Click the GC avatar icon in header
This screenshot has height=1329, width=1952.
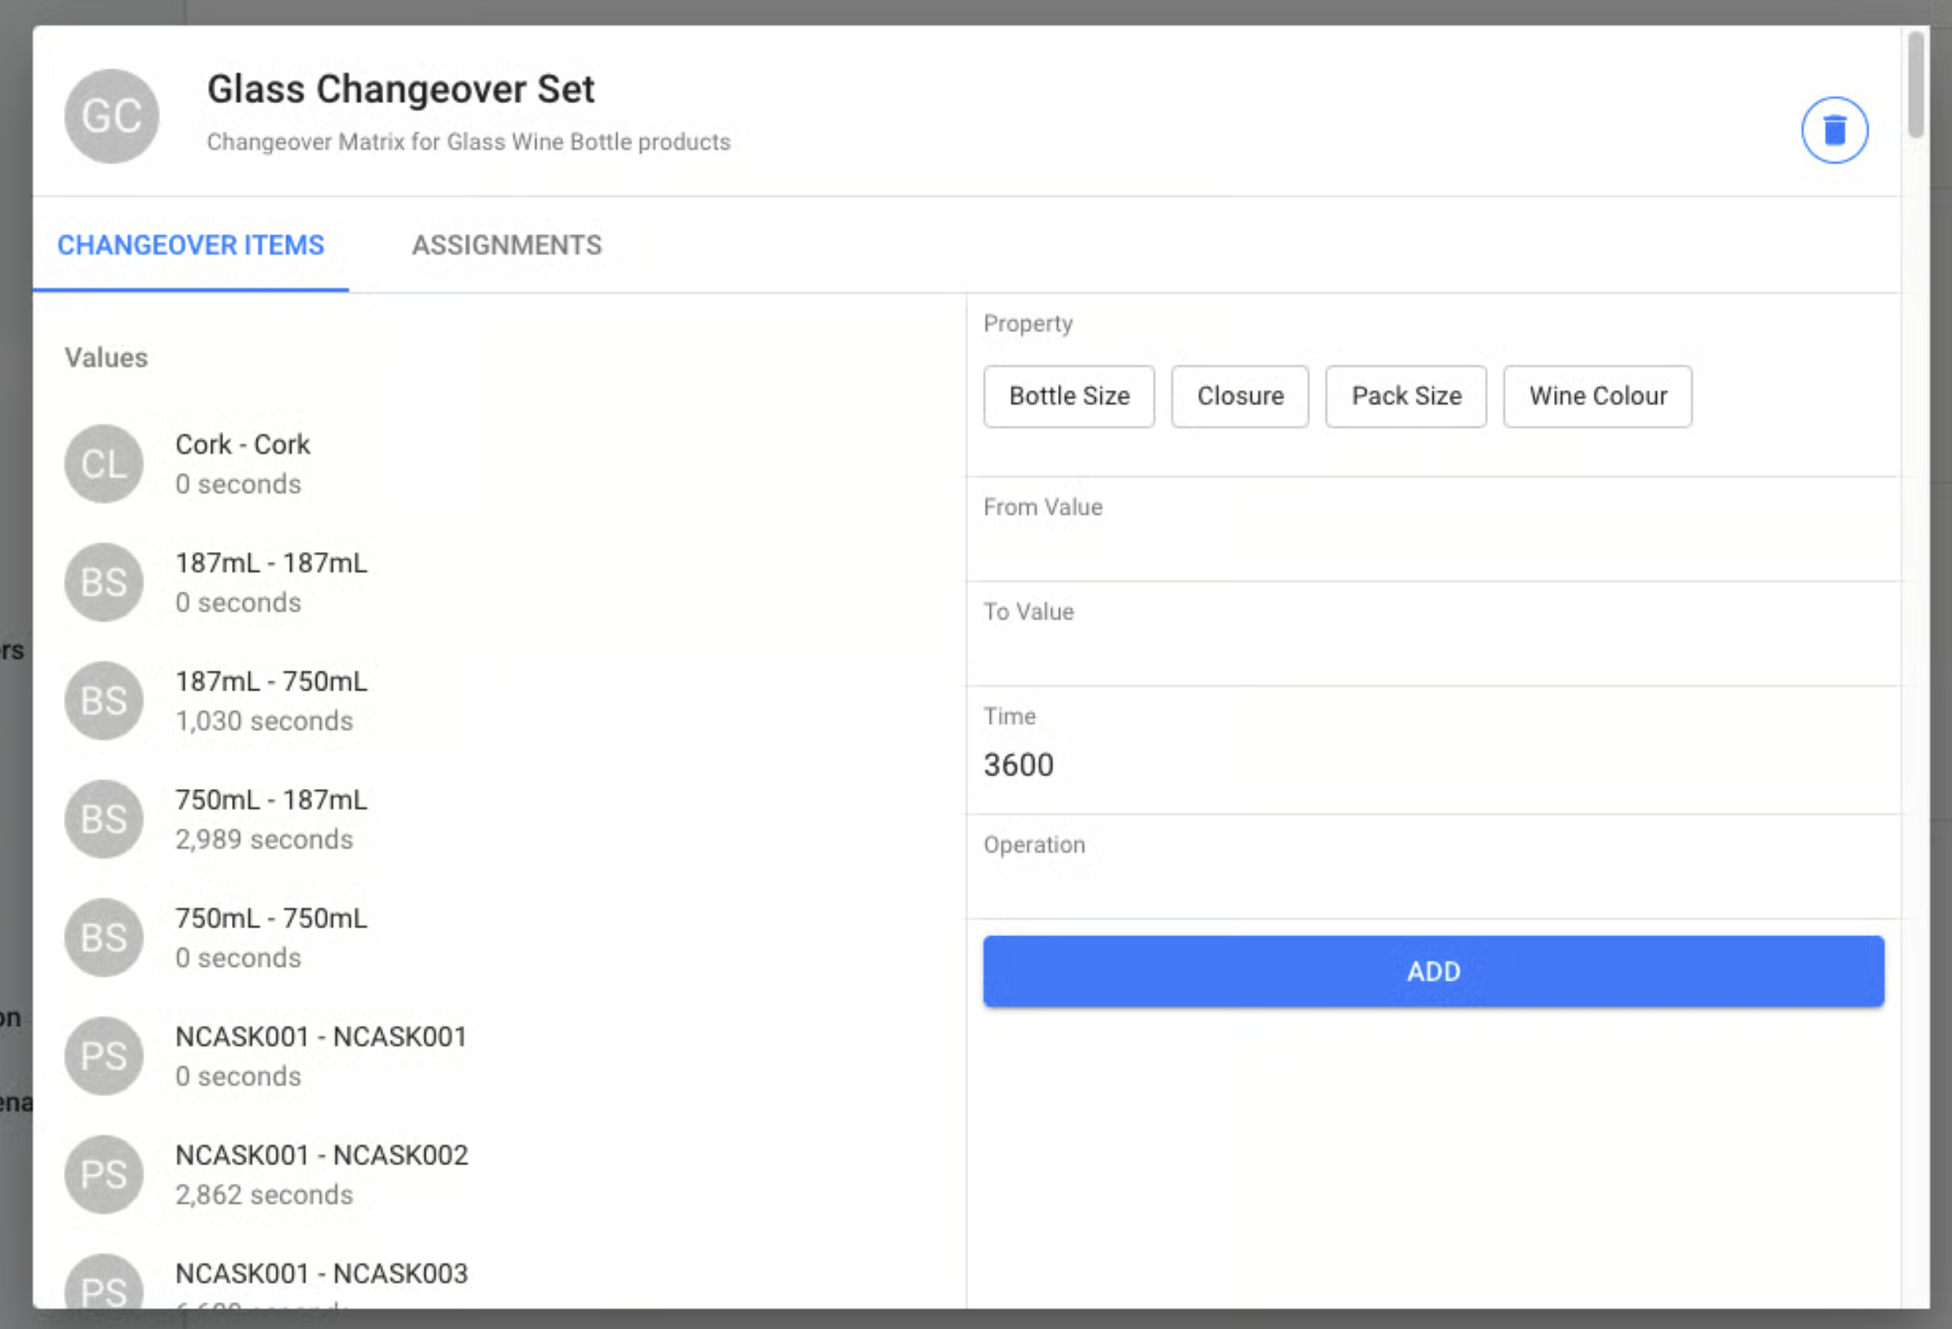tap(112, 116)
